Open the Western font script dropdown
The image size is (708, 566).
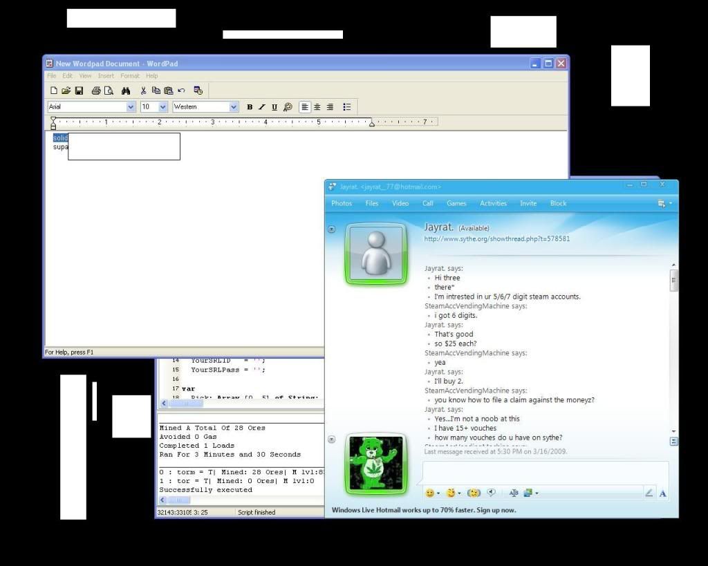pos(234,107)
